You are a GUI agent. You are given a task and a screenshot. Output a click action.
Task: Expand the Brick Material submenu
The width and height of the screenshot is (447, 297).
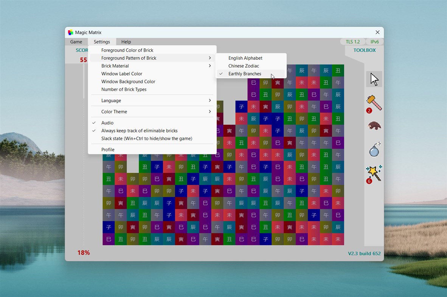click(115, 66)
